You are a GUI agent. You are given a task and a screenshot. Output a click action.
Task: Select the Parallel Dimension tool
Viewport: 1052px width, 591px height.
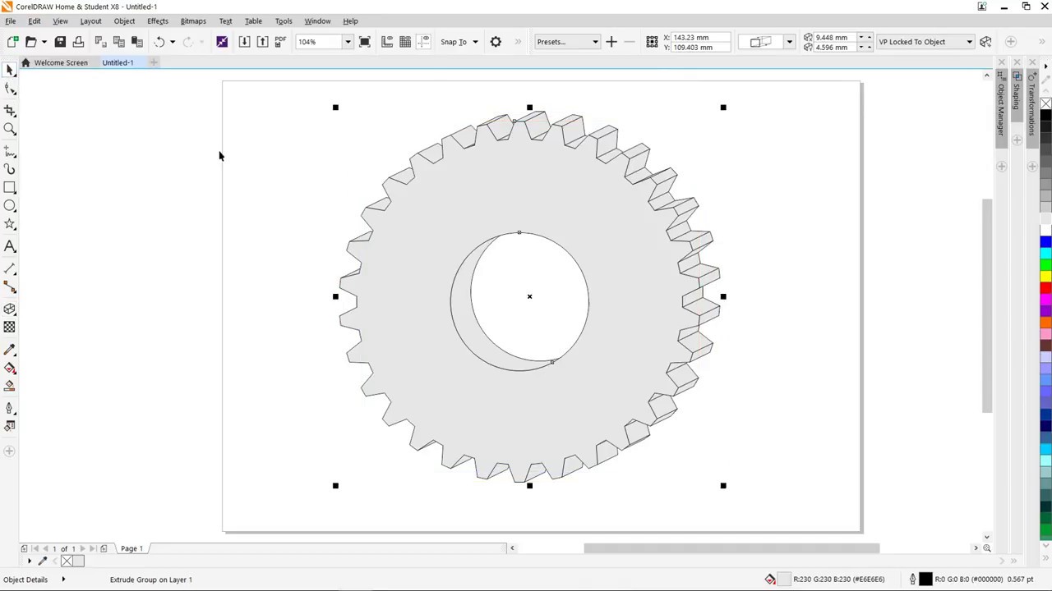click(x=10, y=268)
